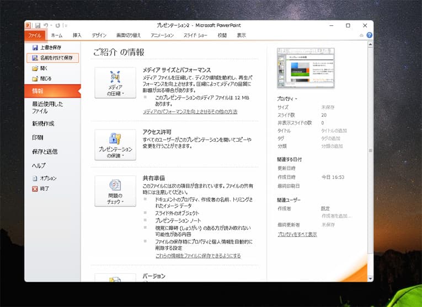The height and width of the screenshot is (307, 422).
Task: Open PowerPoint Help with the blue question mark
Action: [369, 35]
